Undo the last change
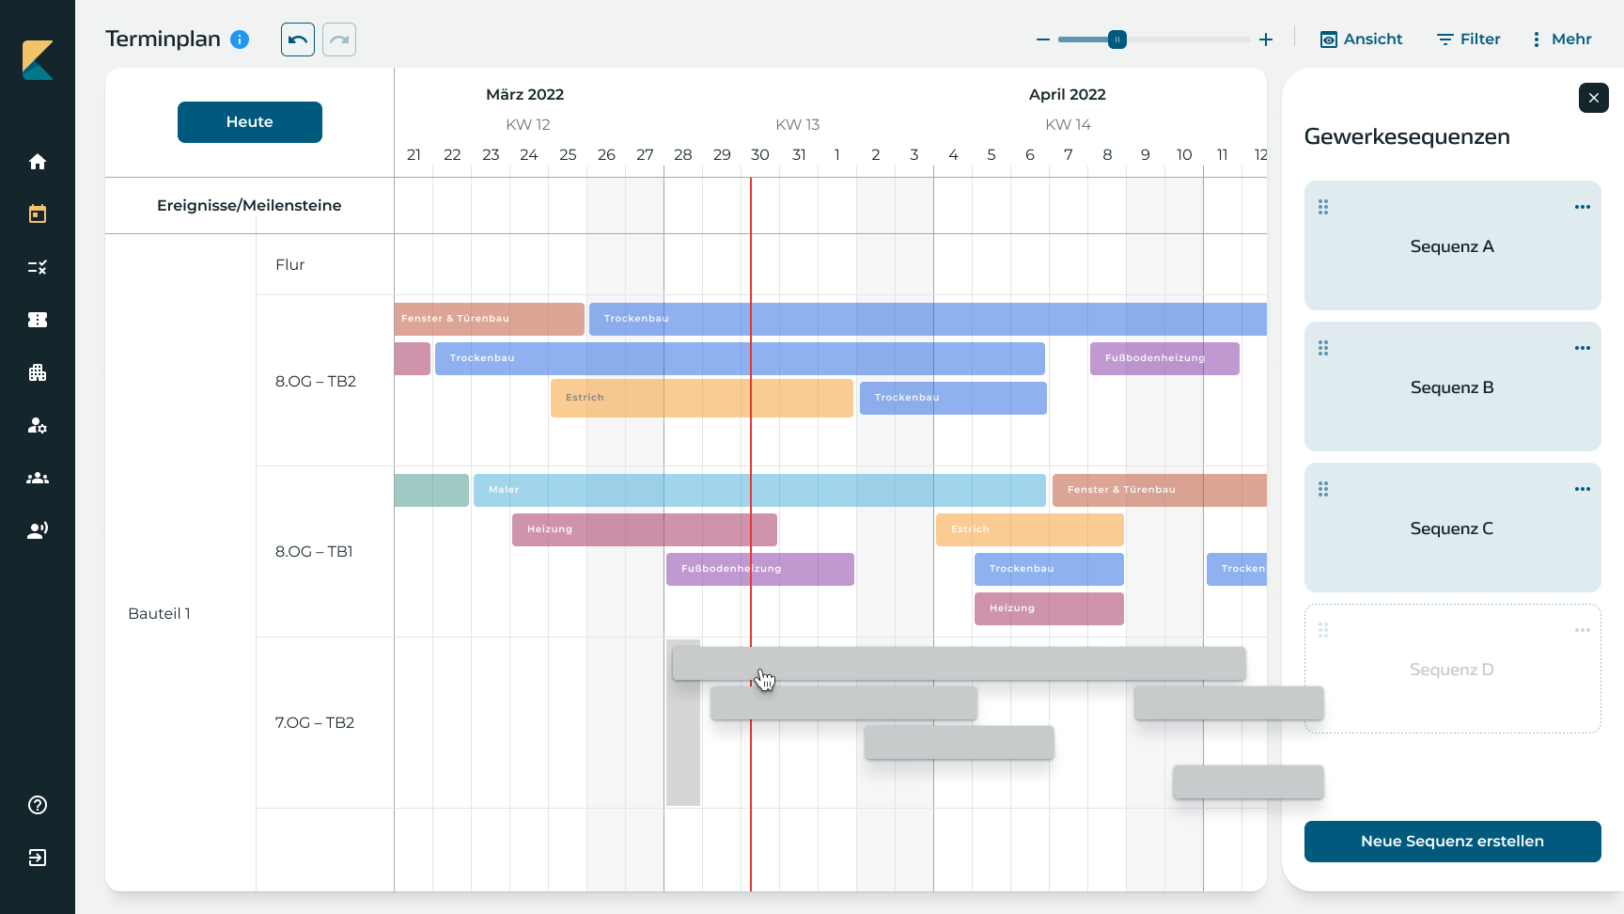Screen dimensions: 1624x914 tap(298, 39)
